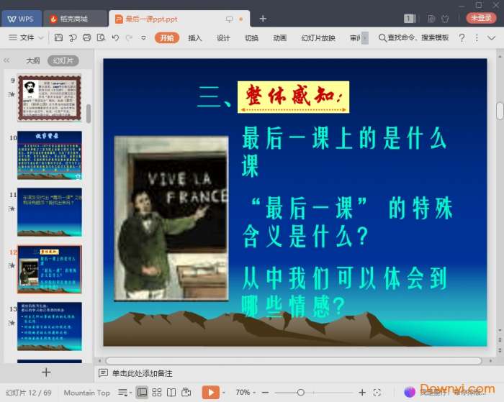The height and width of the screenshot is (402, 504).
Task: Toggle normal view in status bar
Action: click(141, 392)
